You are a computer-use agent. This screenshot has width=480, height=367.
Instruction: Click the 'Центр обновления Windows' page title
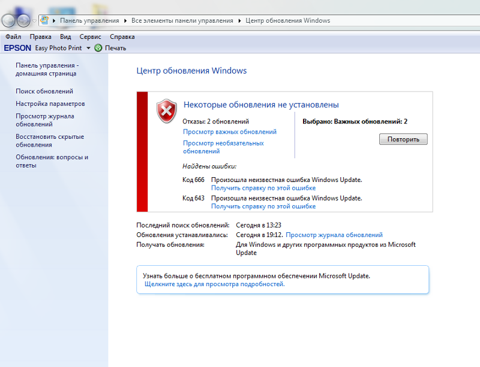(x=191, y=71)
